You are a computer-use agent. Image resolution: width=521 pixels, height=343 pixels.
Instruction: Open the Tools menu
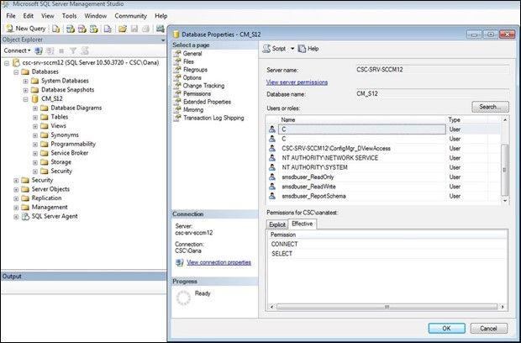[x=69, y=16]
